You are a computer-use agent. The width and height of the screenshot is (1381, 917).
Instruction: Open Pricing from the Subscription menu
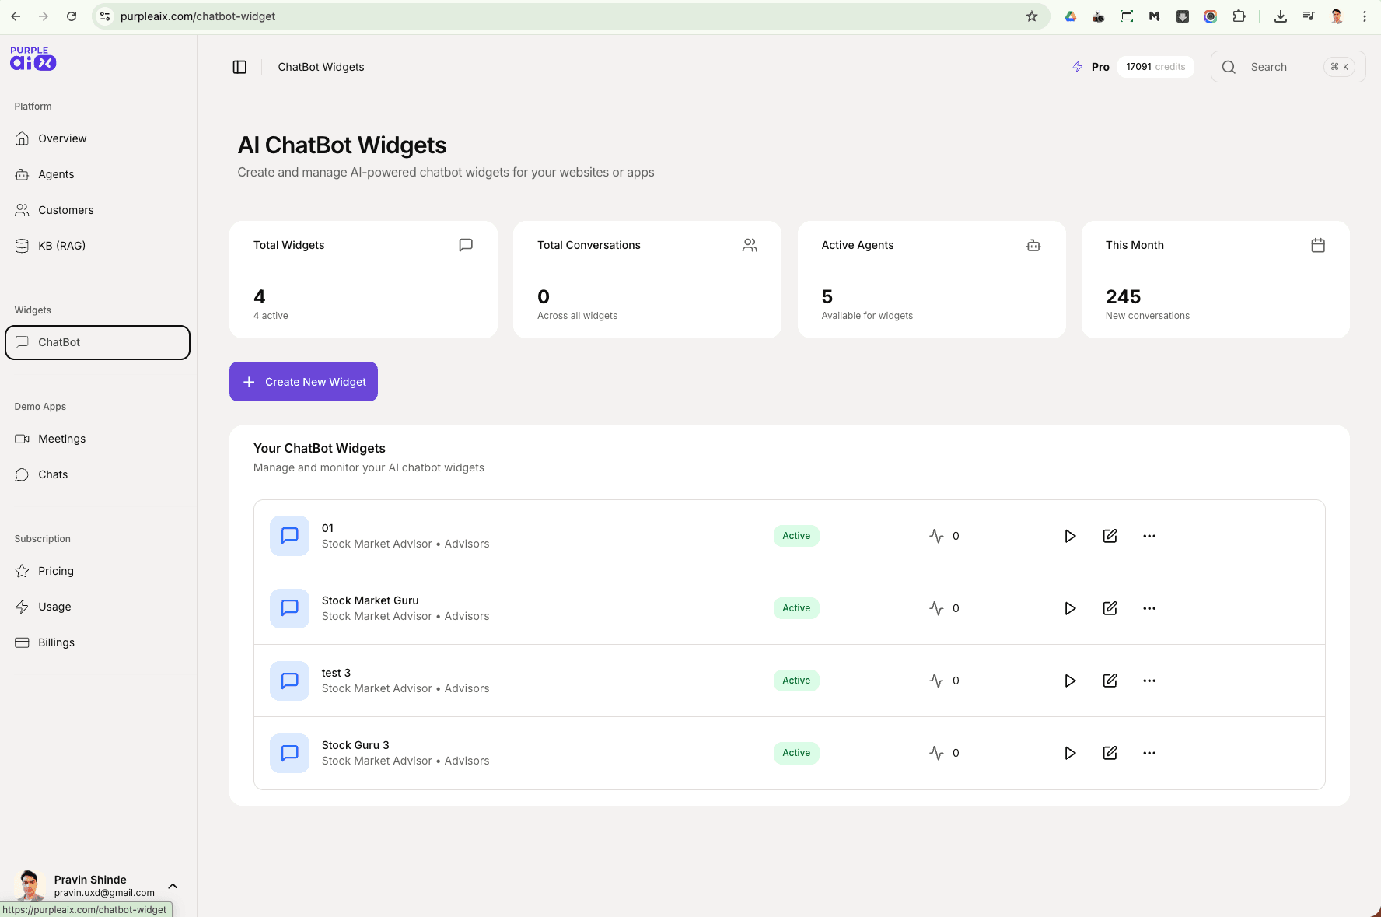coord(22,571)
